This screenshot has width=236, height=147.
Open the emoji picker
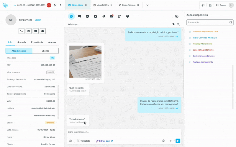(70, 141)
